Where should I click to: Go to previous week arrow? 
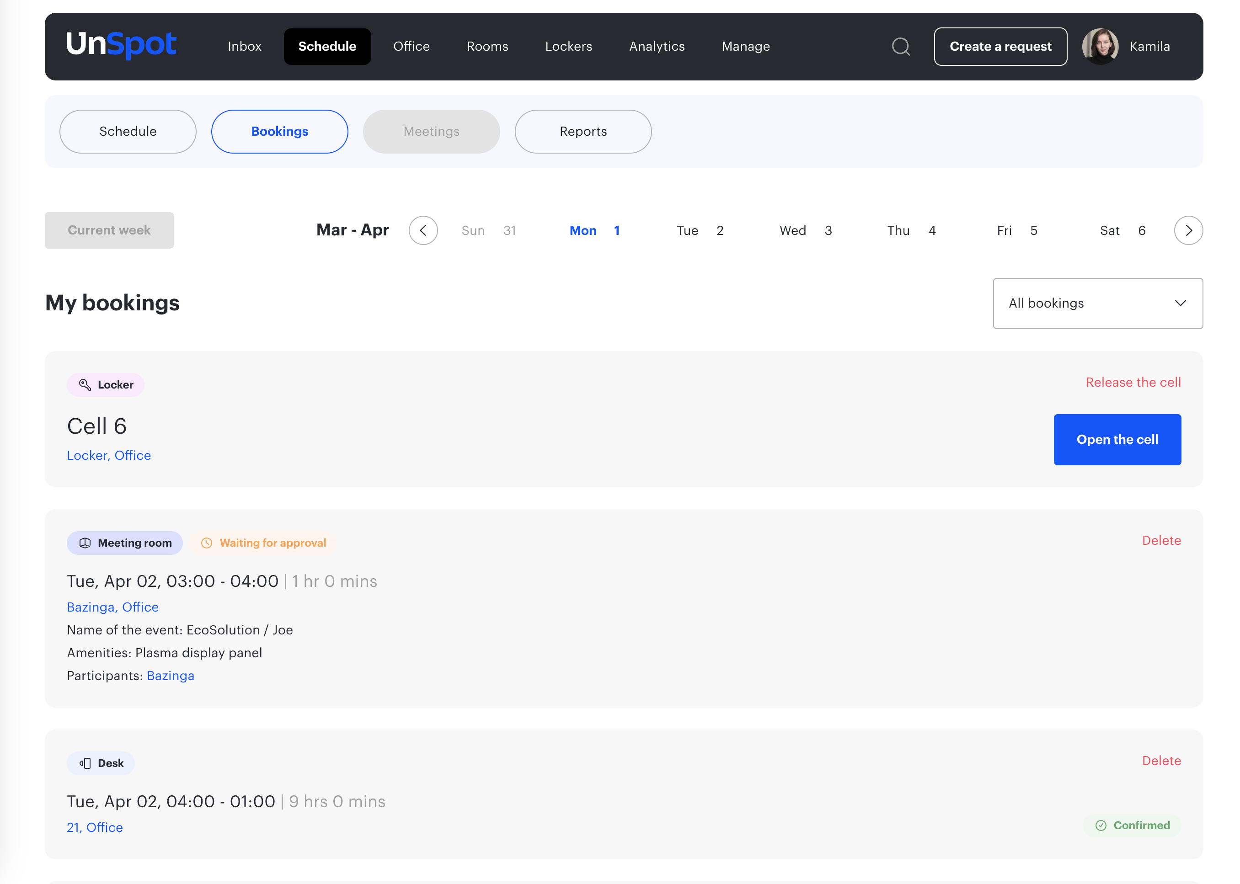pyautogui.click(x=423, y=230)
